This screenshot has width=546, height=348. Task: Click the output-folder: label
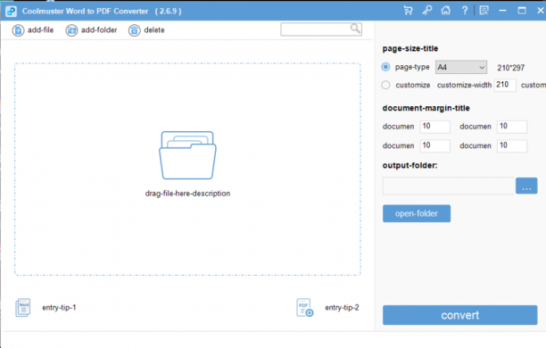click(x=409, y=165)
